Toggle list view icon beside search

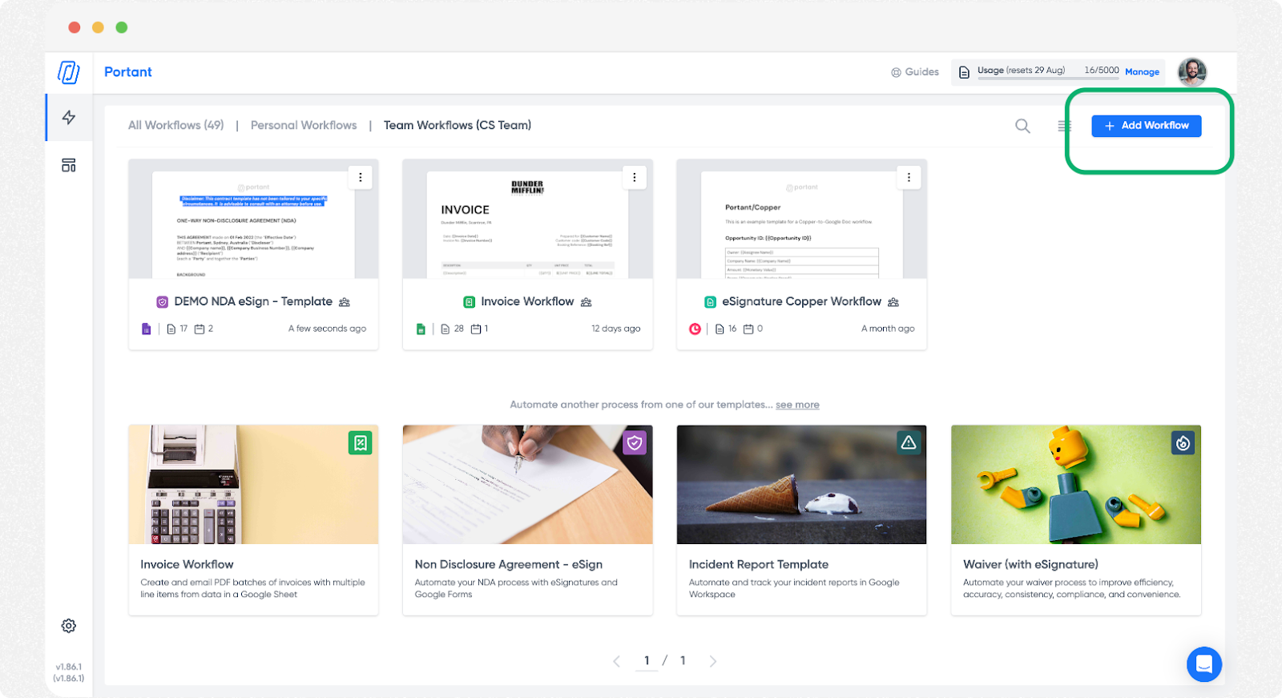click(1063, 126)
